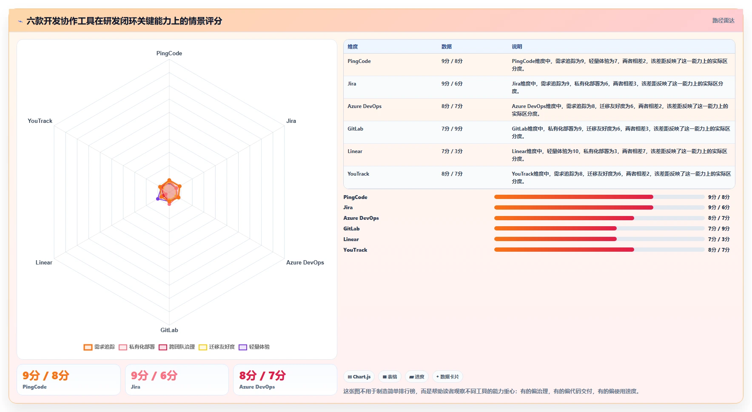Click the Linear progress bar
Screen dimensions: 752x412
[599, 239]
